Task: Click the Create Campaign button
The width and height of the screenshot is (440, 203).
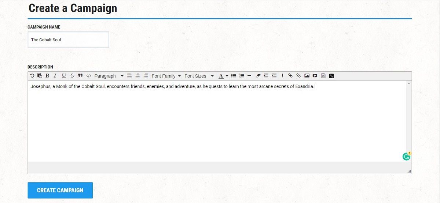Action: [60, 190]
